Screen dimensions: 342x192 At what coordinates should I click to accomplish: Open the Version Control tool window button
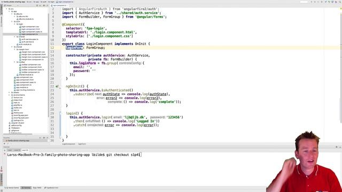point(12,188)
